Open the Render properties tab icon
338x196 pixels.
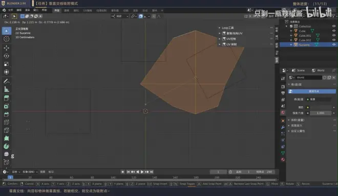point(283,86)
